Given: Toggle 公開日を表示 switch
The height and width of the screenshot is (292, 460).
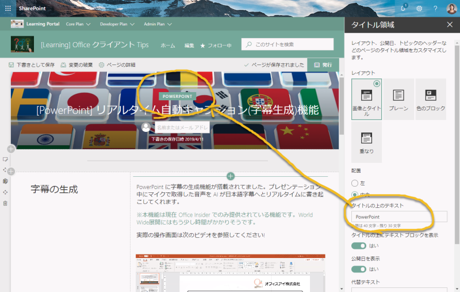Looking at the screenshot, I should click(x=359, y=269).
